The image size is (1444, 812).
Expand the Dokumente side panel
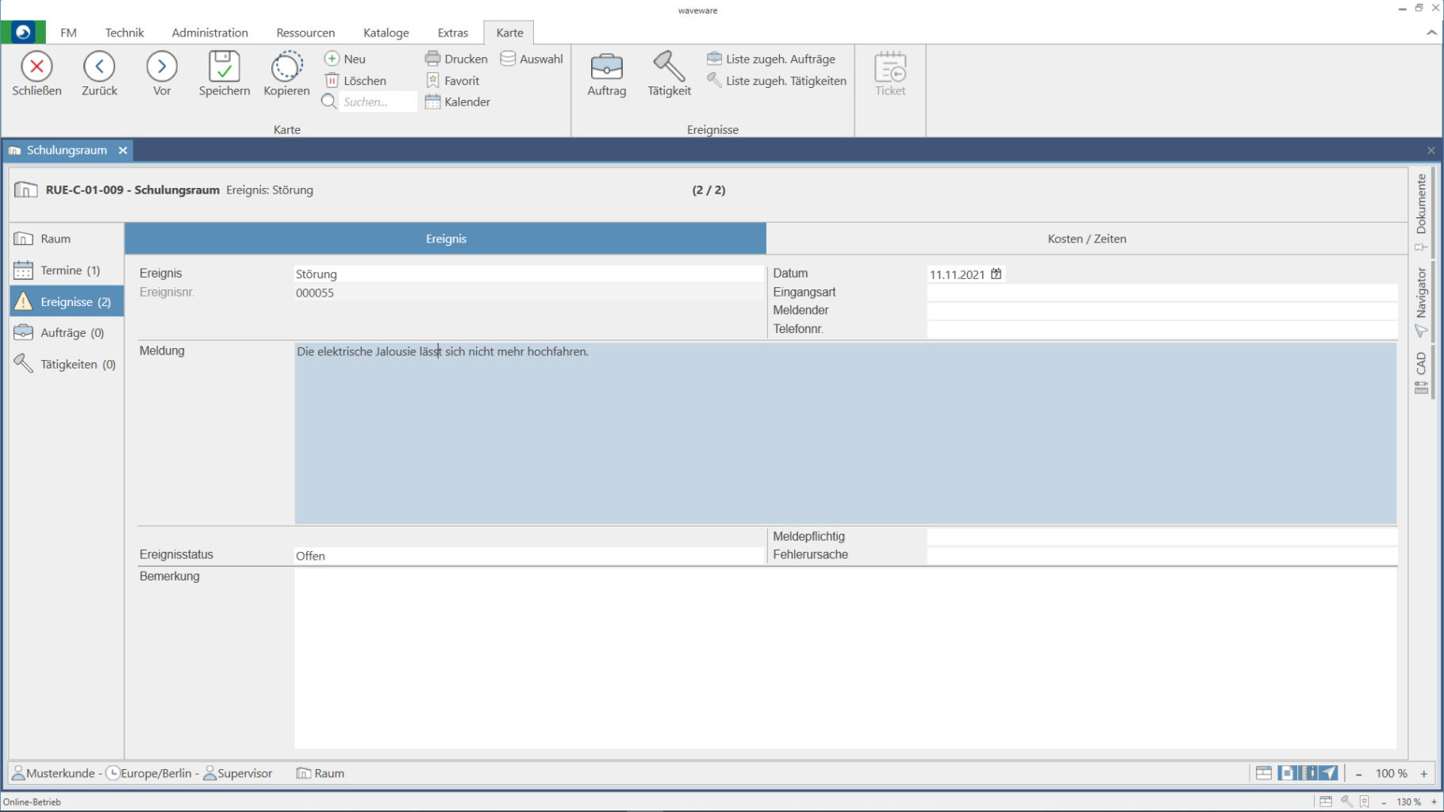click(x=1421, y=205)
